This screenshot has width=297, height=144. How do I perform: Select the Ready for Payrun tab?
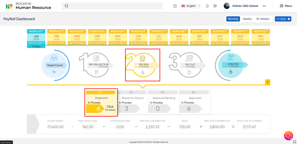click(x=132, y=102)
